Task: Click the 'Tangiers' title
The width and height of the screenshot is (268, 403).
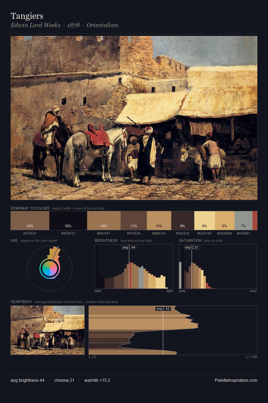Action: [27, 16]
